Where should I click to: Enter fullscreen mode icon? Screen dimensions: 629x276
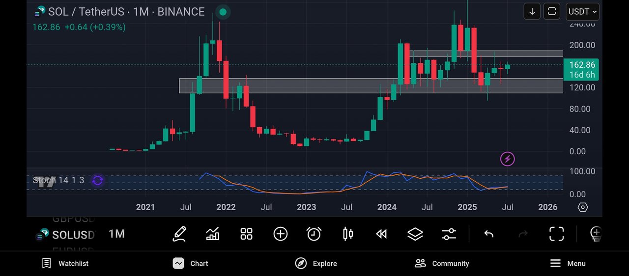click(x=556, y=234)
